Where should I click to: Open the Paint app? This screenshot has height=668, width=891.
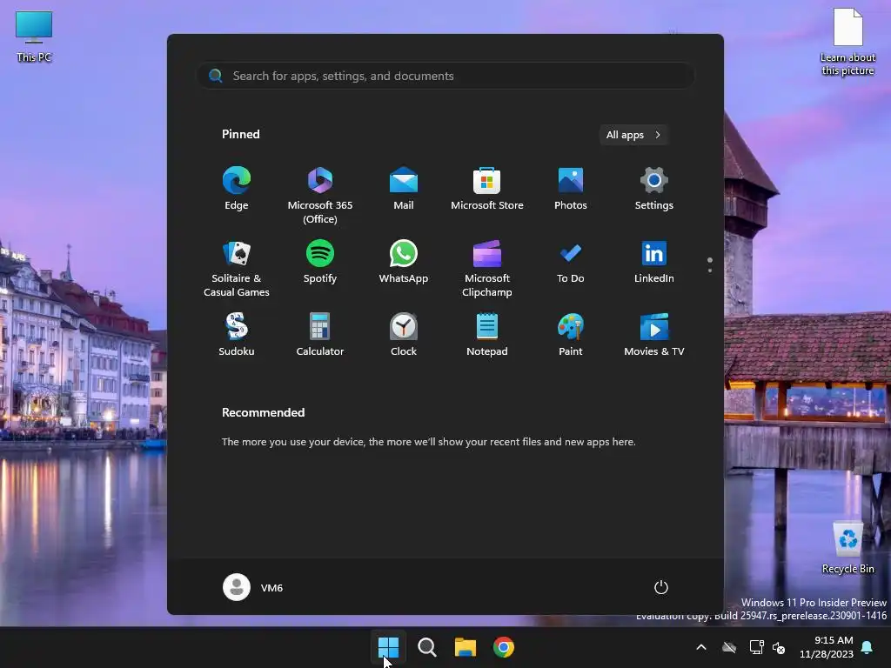point(571,335)
